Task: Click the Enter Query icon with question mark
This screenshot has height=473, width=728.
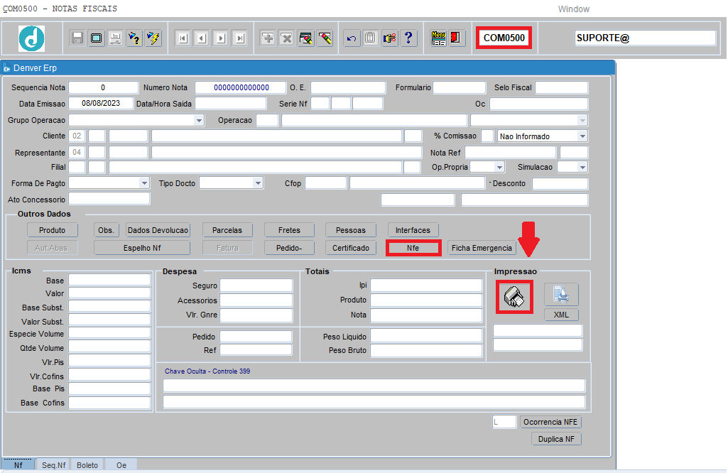Action: point(134,38)
